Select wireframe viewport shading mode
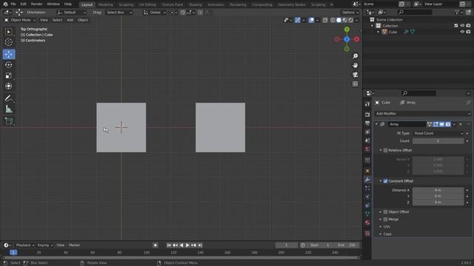The height and width of the screenshot is (266, 474). point(333,20)
